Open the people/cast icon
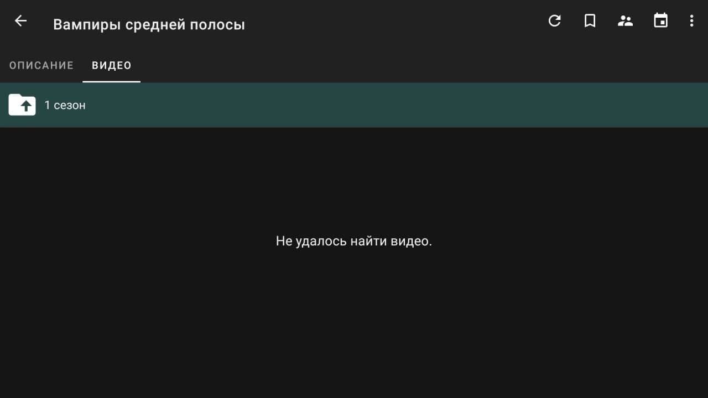 tap(625, 21)
